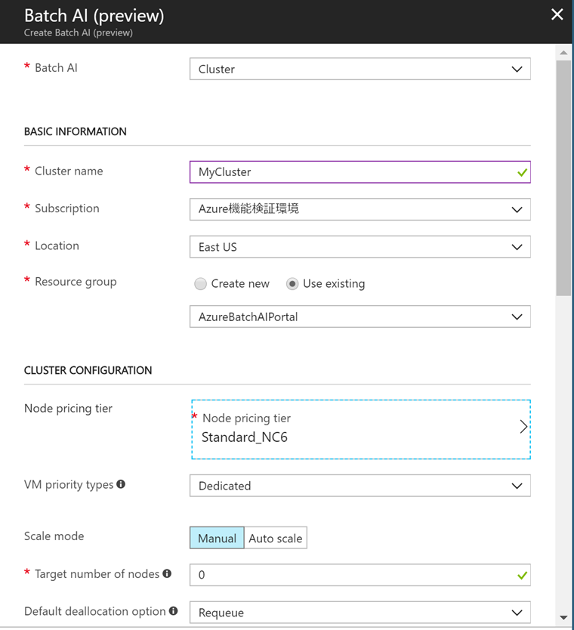
Task: Select Manual scale mode
Action: point(217,538)
